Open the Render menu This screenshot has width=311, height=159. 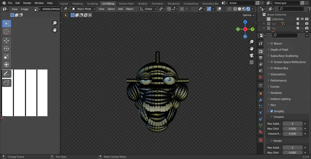(x=27, y=3)
